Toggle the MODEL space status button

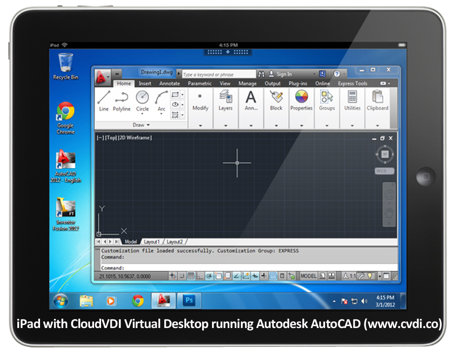308,276
